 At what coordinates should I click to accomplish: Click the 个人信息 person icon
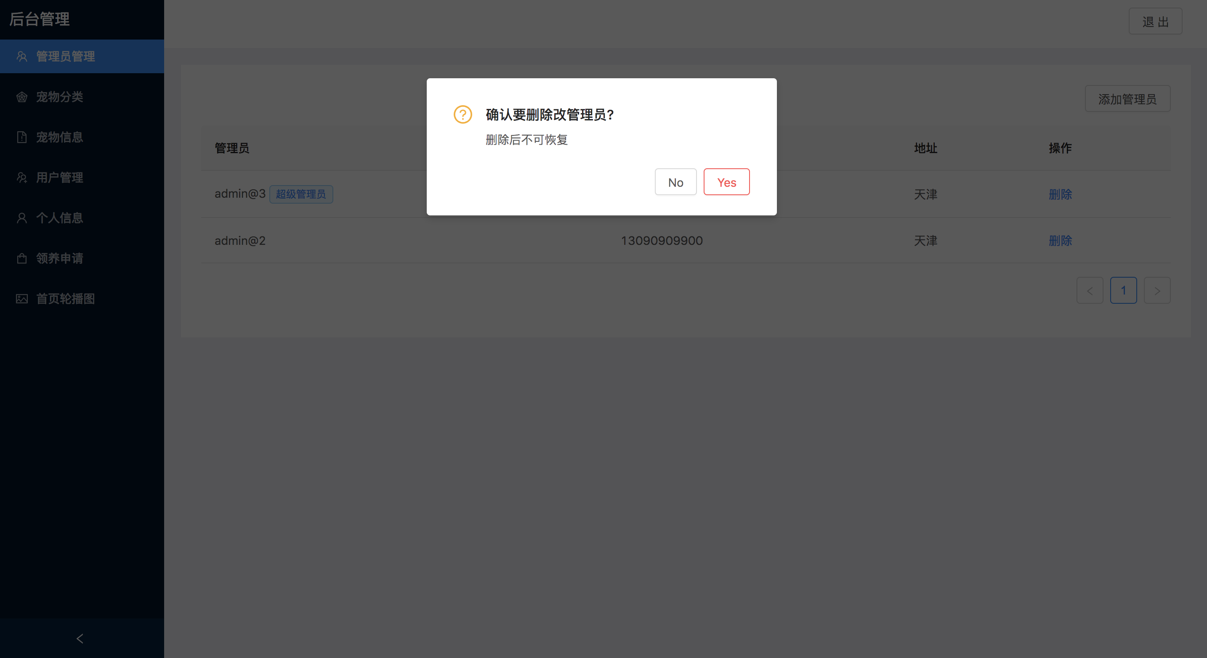coord(21,218)
